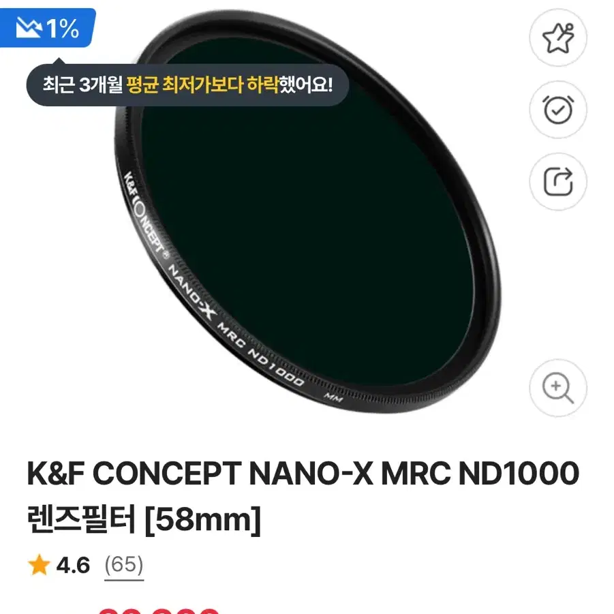This screenshot has width=614, height=614.
Task: Tap the yellow 평균 최저가보다 하락 text
Action: [202, 85]
